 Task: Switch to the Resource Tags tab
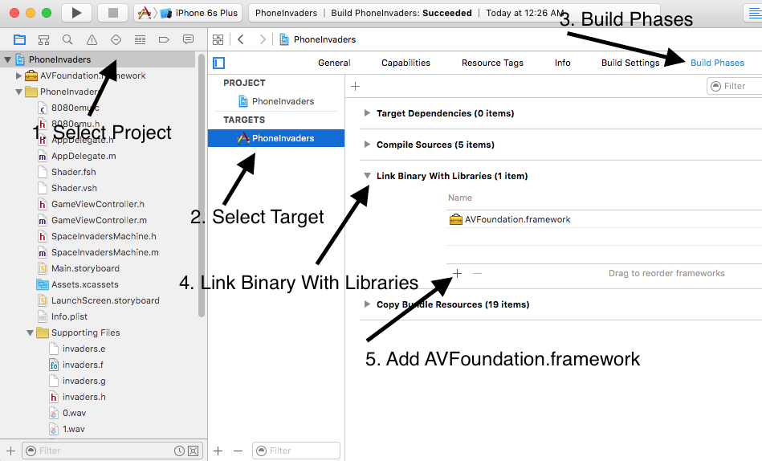[492, 63]
